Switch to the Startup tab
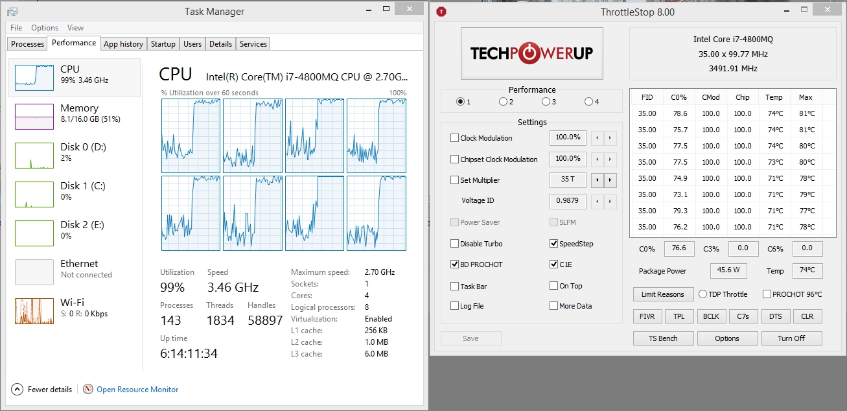The height and width of the screenshot is (411, 847). [163, 44]
